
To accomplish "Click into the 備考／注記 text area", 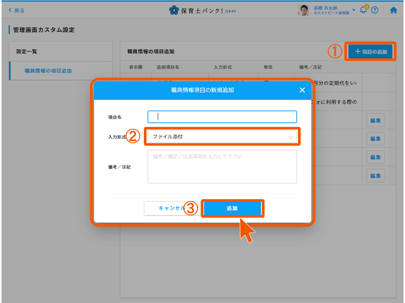I will pyautogui.click(x=222, y=167).
